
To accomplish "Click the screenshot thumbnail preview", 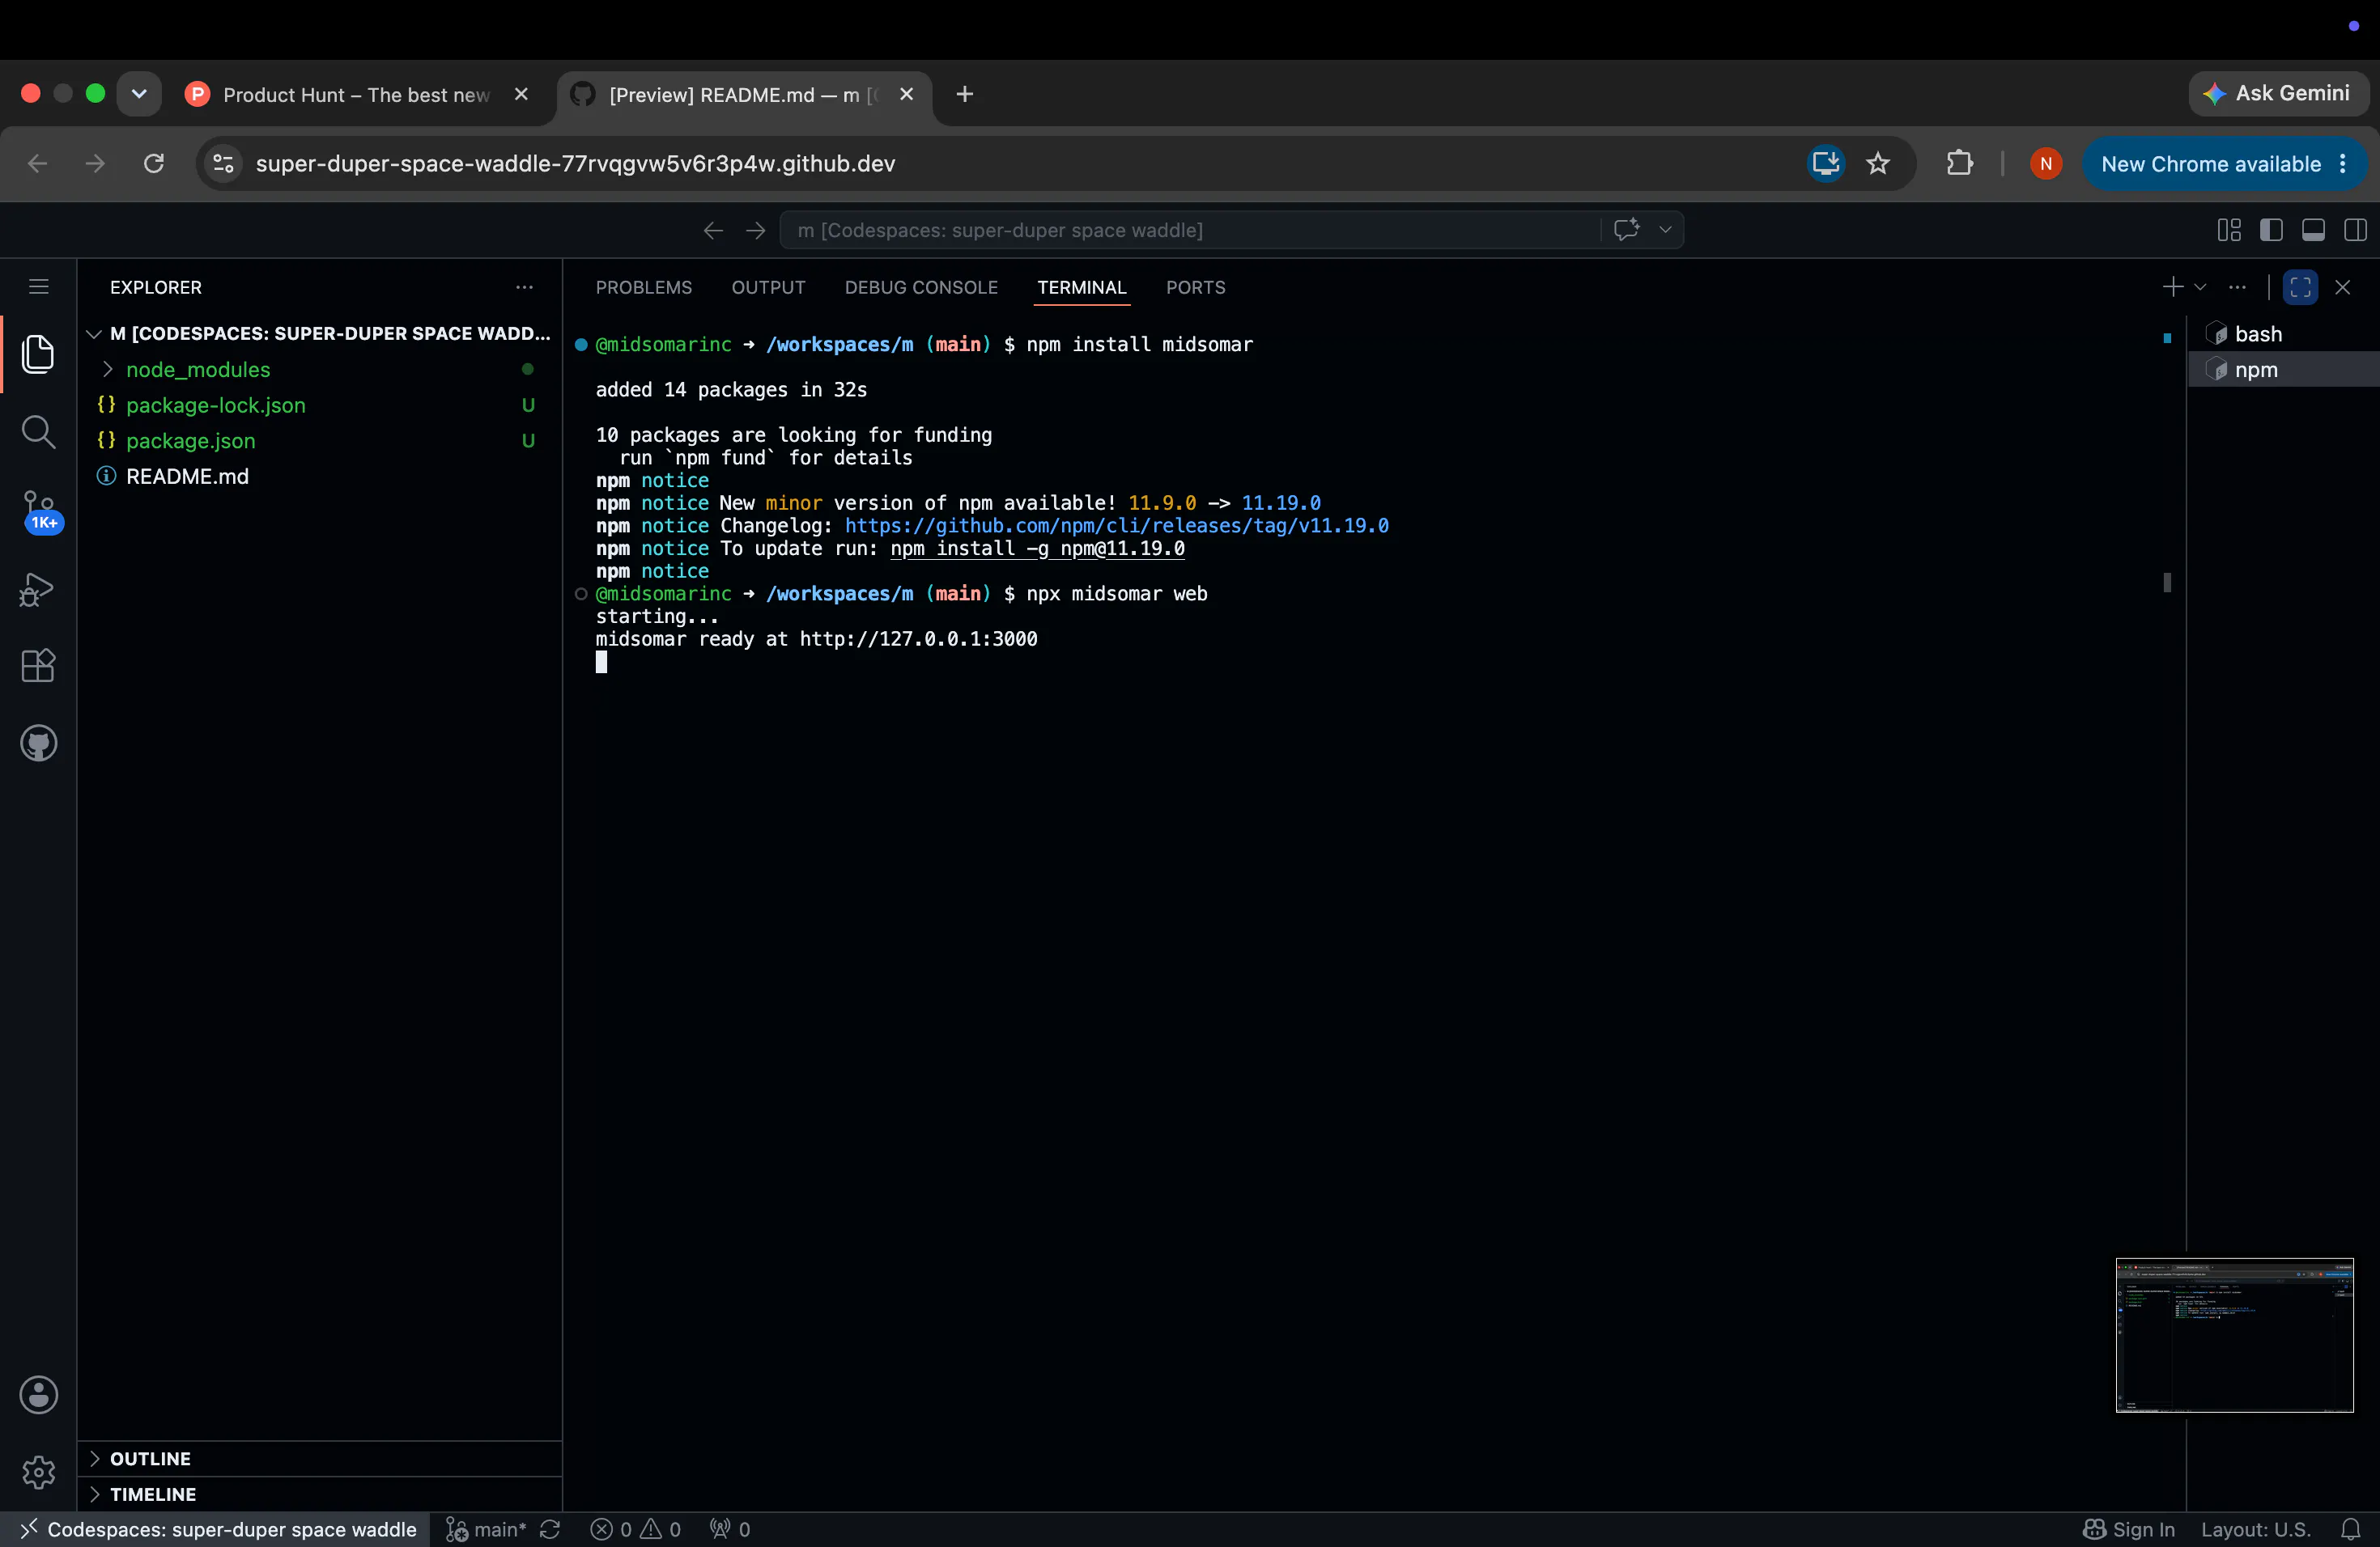I will coord(2234,1334).
